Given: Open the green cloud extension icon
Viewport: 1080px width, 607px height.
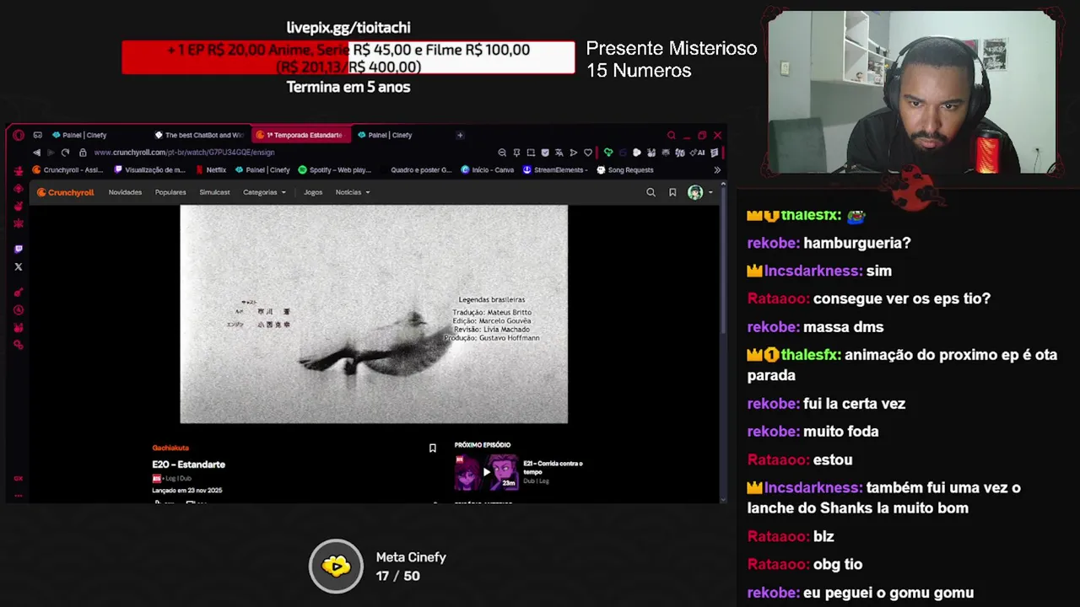Looking at the screenshot, I should tap(607, 153).
